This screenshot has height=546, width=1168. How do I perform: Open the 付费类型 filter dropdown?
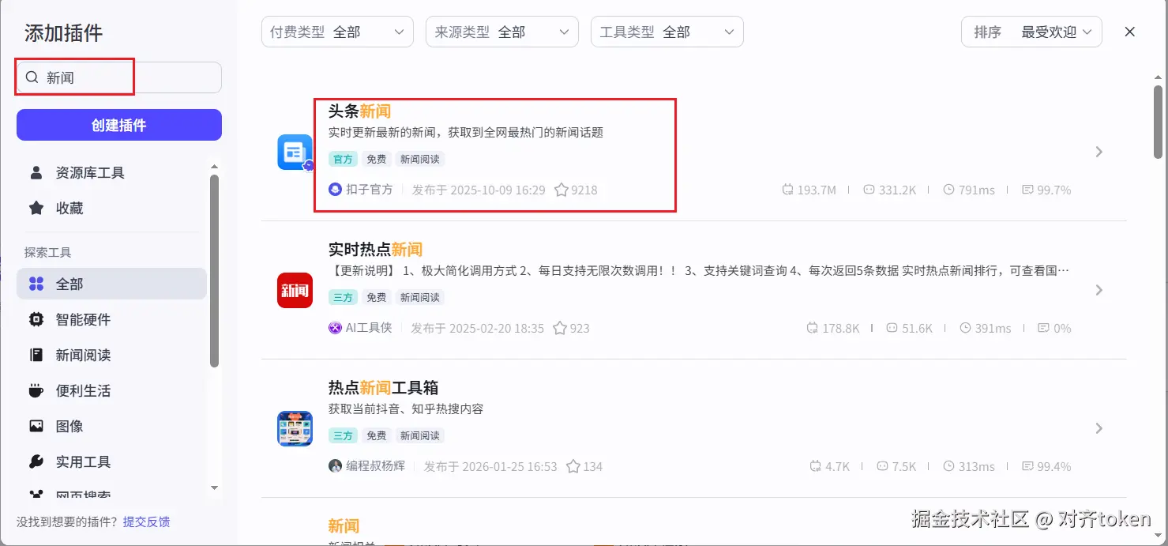tap(337, 32)
